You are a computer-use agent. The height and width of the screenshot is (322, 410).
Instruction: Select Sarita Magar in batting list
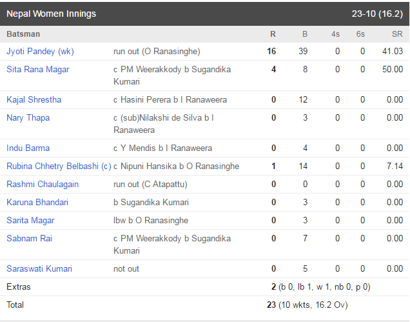coord(30,221)
